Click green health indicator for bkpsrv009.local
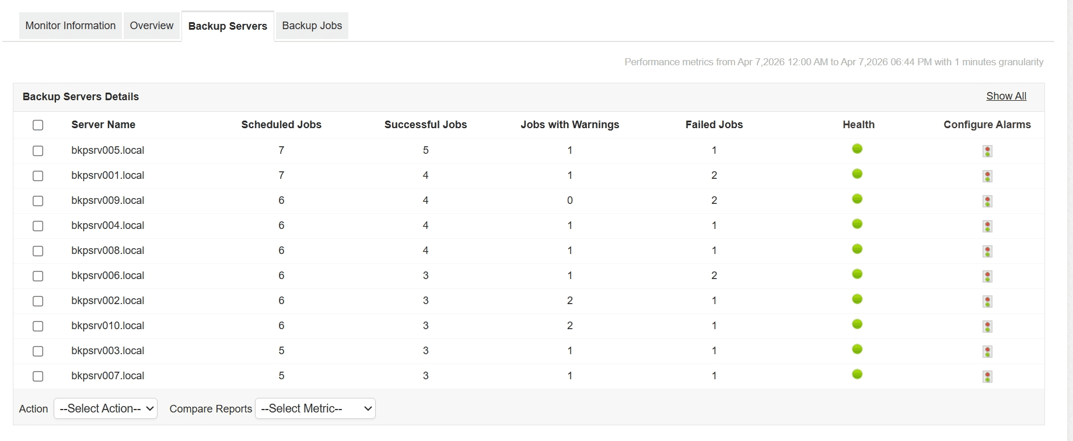The height and width of the screenshot is (441, 1073). pos(857,199)
